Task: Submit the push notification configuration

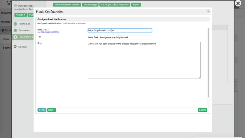Action: 202,110
